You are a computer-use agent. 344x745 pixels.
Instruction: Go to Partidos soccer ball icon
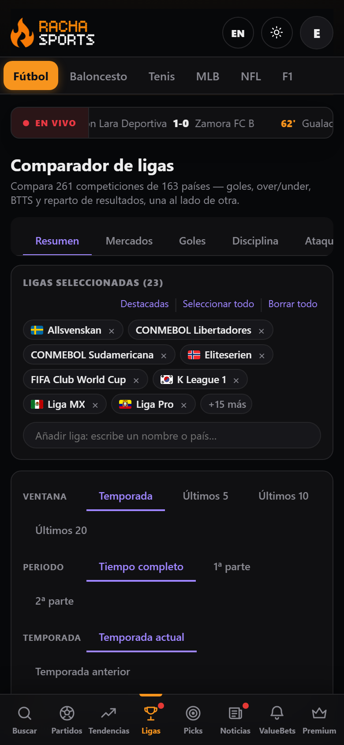point(67,713)
